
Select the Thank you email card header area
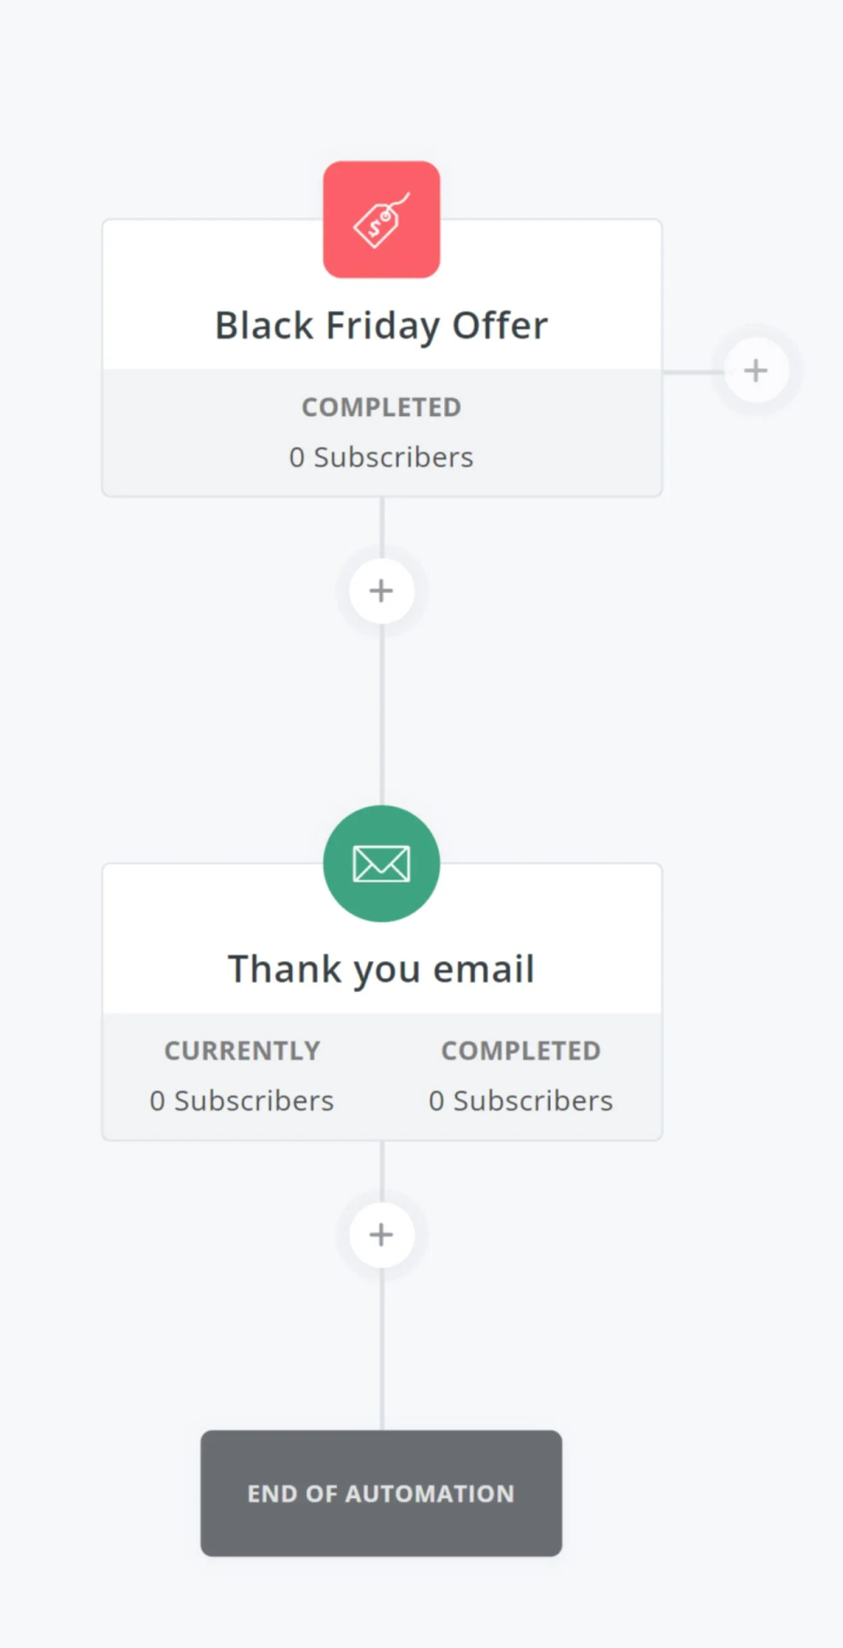(x=382, y=939)
